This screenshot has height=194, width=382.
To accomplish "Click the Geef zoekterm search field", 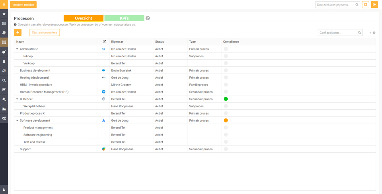I will pos(337,33).
